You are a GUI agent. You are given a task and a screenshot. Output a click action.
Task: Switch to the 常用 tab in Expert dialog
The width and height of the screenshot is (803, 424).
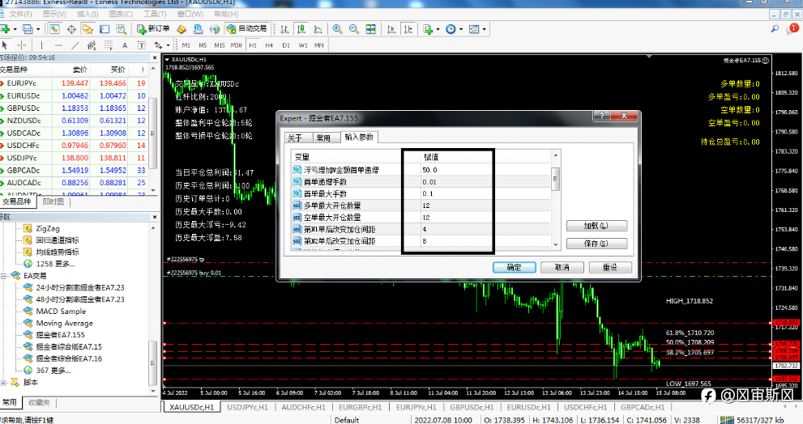[x=325, y=138]
